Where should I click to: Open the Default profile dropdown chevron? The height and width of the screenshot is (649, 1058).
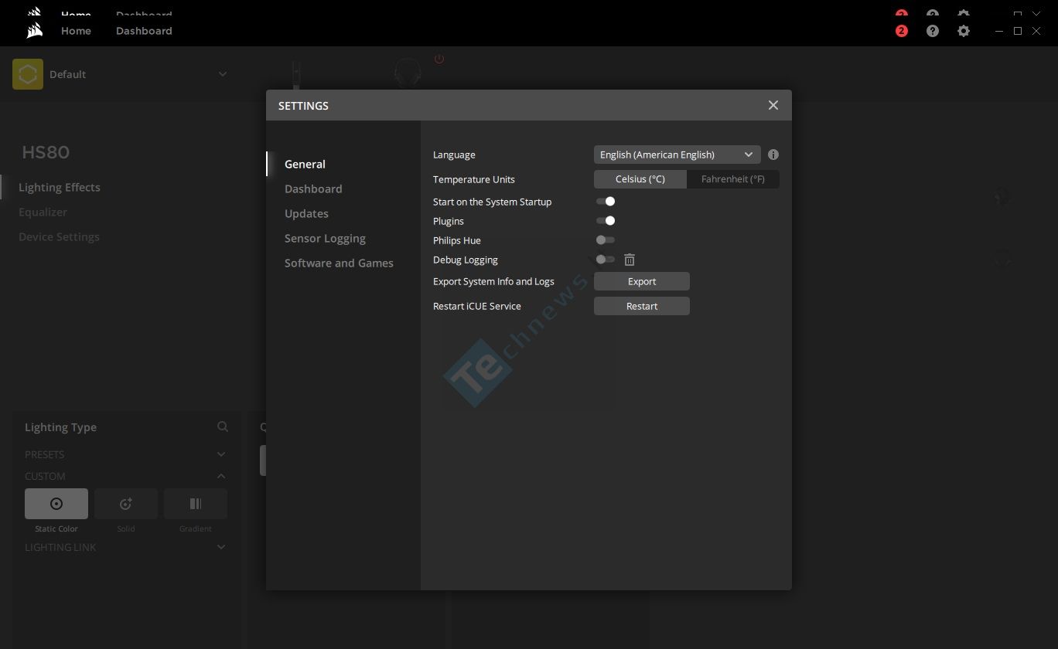tap(223, 74)
